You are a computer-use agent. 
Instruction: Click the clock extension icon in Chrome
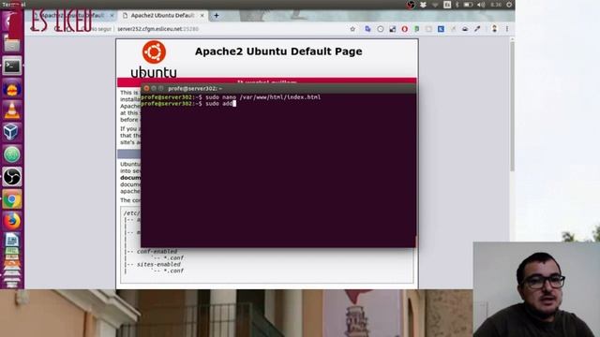[x=380, y=29]
